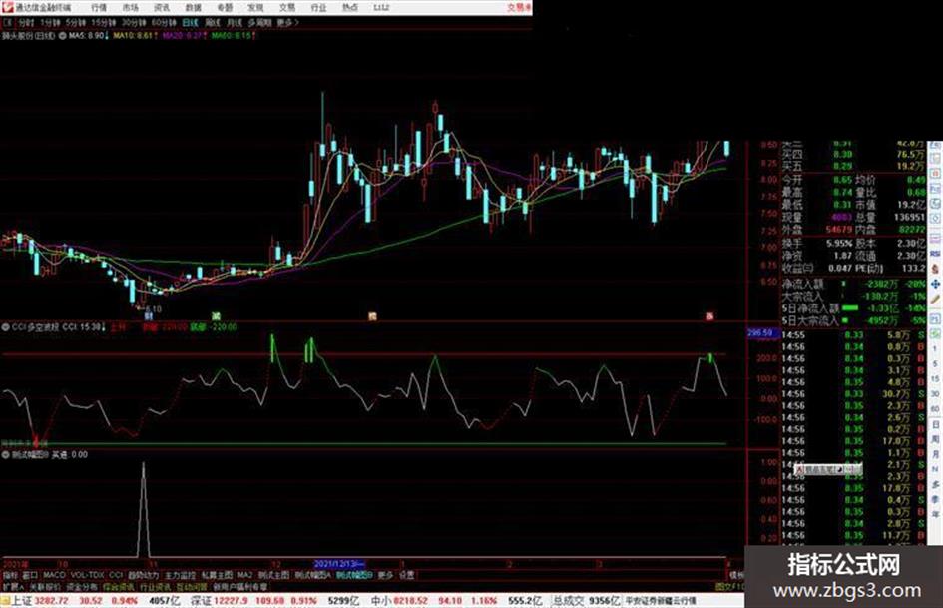The width and height of the screenshot is (943, 608).
Task: Click the 深证 index in the status bar
Action: tap(200, 601)
